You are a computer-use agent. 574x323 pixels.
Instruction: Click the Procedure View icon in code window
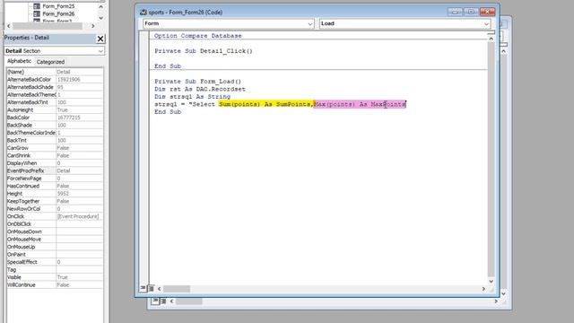click(x=143, y=288)
